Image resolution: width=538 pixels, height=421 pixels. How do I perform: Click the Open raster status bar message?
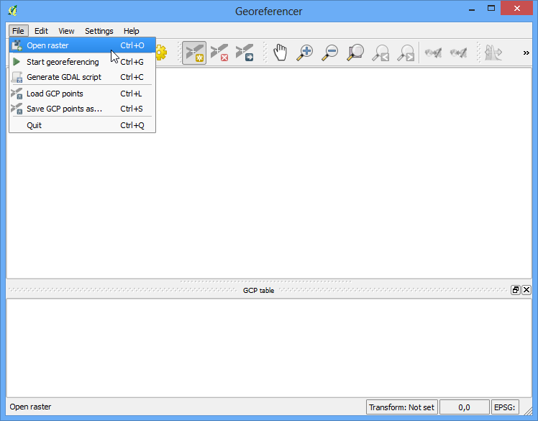[30, 407]
